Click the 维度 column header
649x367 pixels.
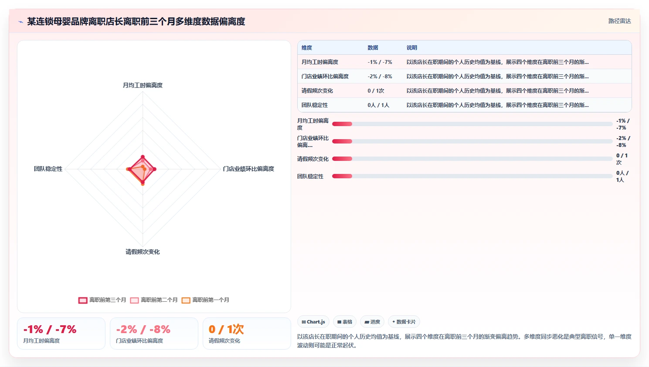point(307,48)
